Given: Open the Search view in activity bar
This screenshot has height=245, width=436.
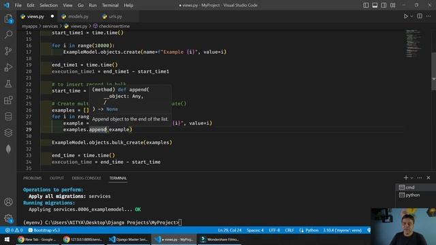Looking at the screenshot, I should click(8, 35).
